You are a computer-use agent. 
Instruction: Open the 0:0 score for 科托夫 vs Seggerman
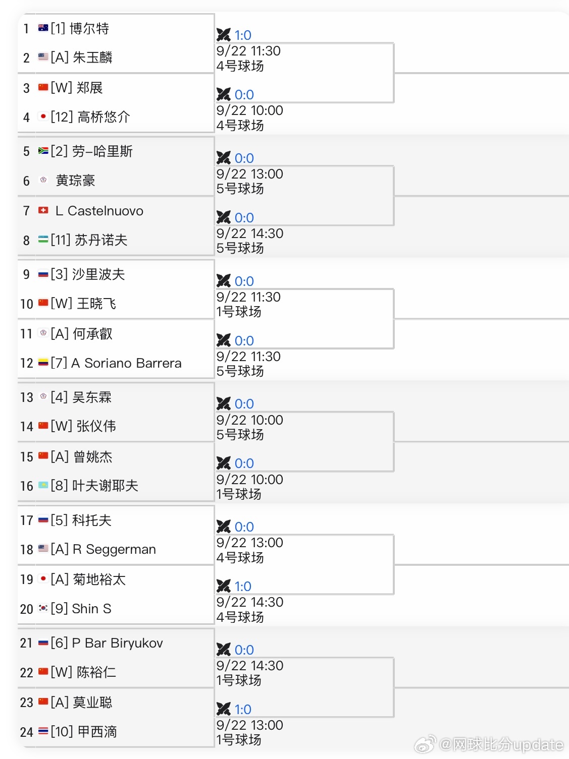(244, 527)
